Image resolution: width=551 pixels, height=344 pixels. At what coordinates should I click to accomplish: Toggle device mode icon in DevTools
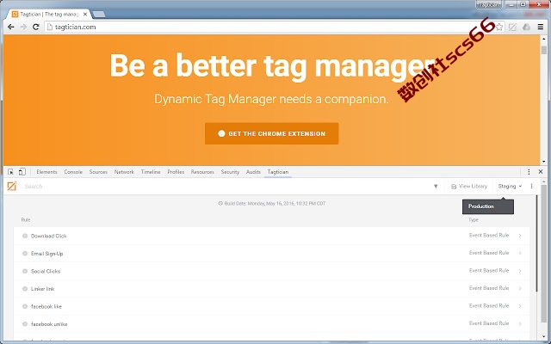tap(22, 172)
